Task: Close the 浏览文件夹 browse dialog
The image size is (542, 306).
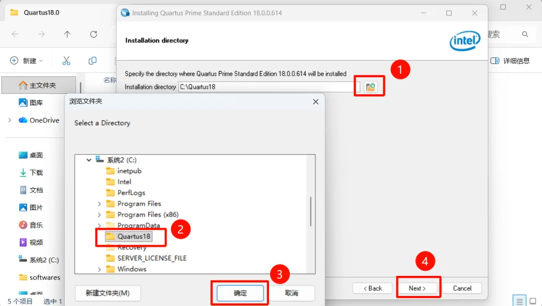Action: point(316,102)
